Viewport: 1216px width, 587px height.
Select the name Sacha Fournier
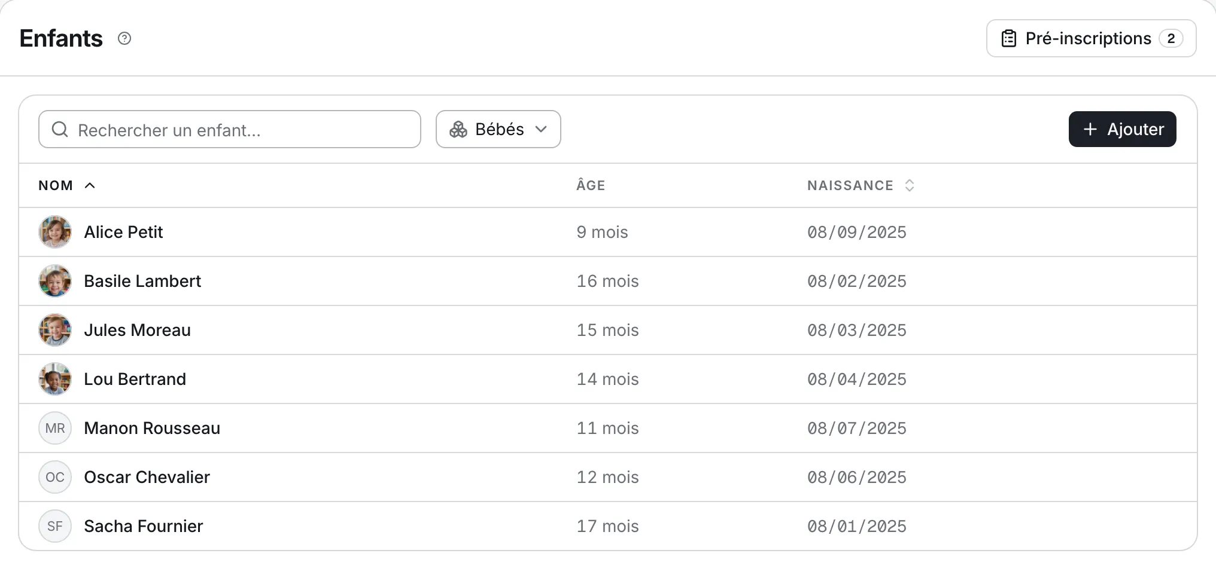[x=144, y=526]
